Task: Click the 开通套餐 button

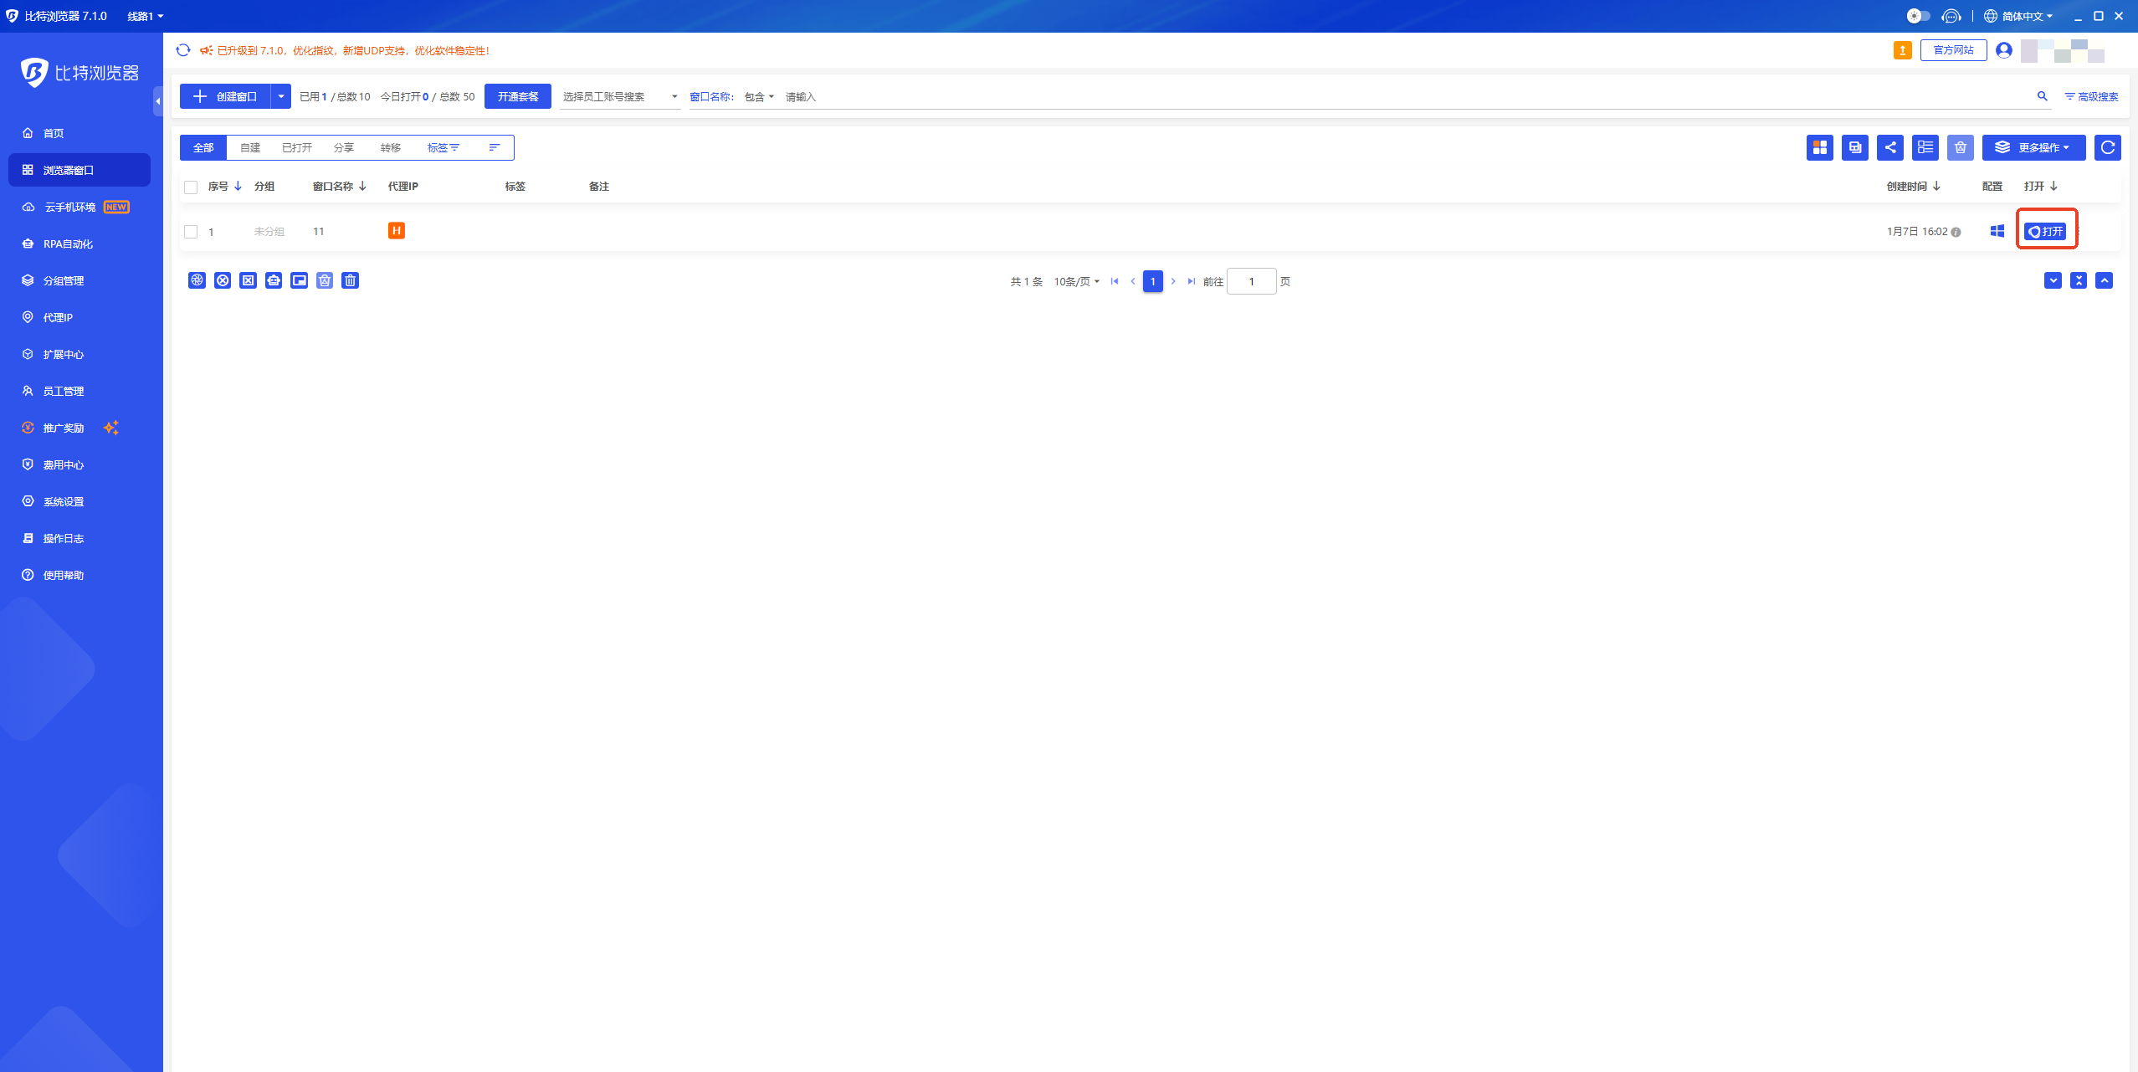Action: tap(517, 96)
